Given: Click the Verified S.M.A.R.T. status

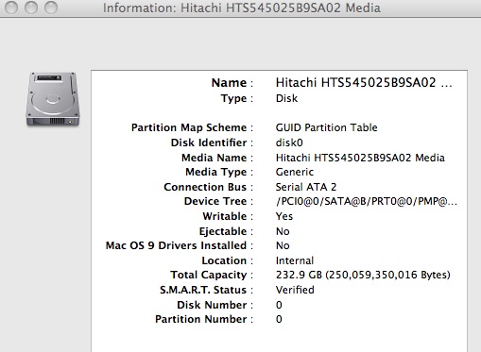Looking at the screenshot, I should [295, 290].
